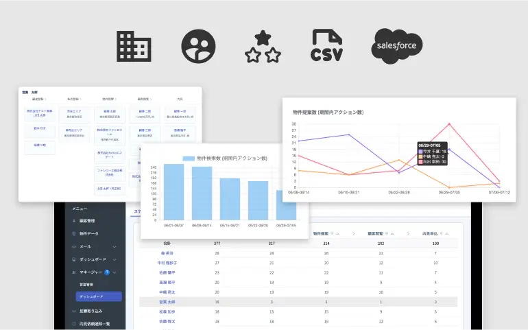
Task: Click the Salesforce cloud logo
Action: point(397,47)
